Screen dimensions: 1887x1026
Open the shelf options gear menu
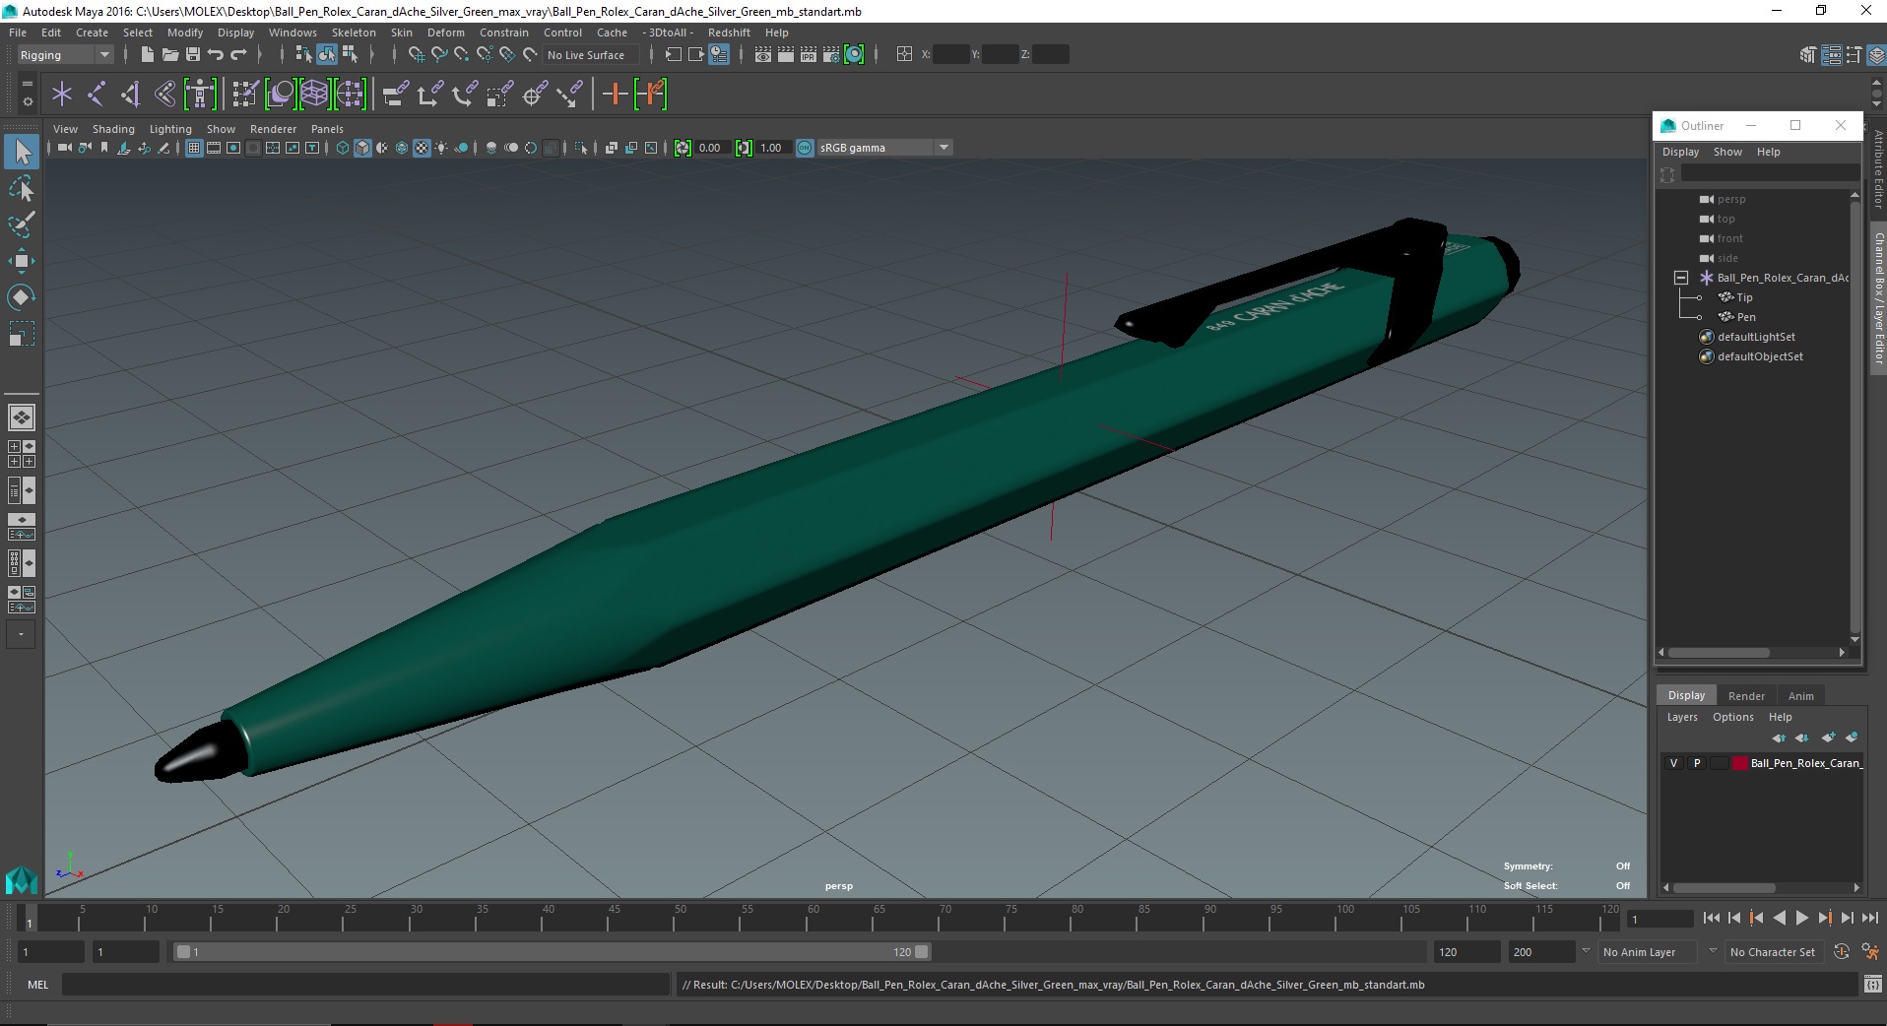click(x=27, y=101)
